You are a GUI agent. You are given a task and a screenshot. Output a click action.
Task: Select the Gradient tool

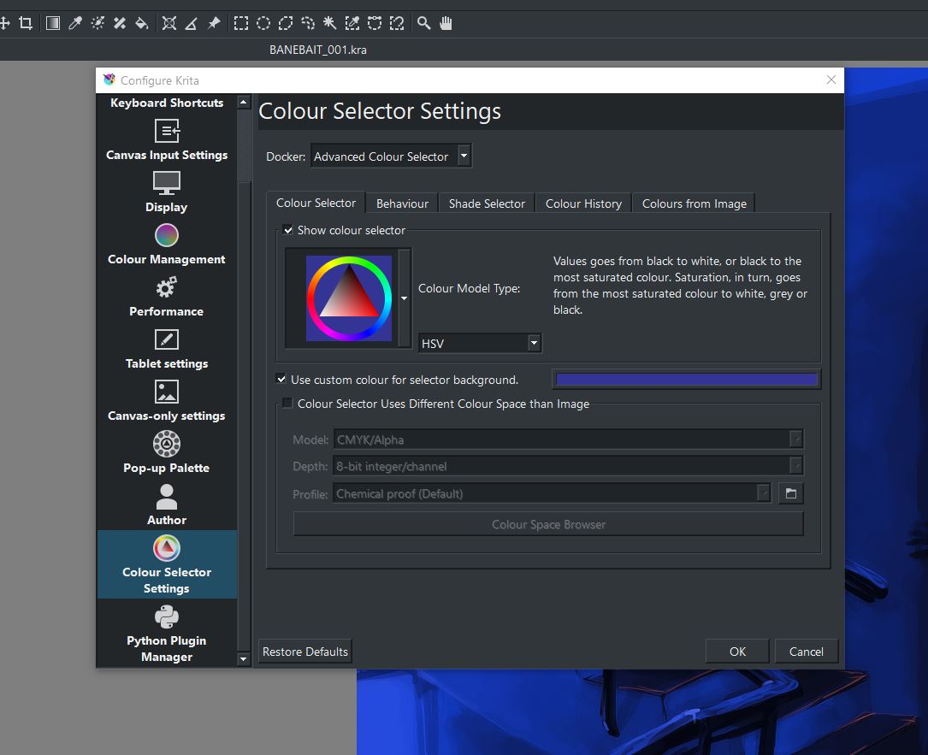[x=53, y=23]
